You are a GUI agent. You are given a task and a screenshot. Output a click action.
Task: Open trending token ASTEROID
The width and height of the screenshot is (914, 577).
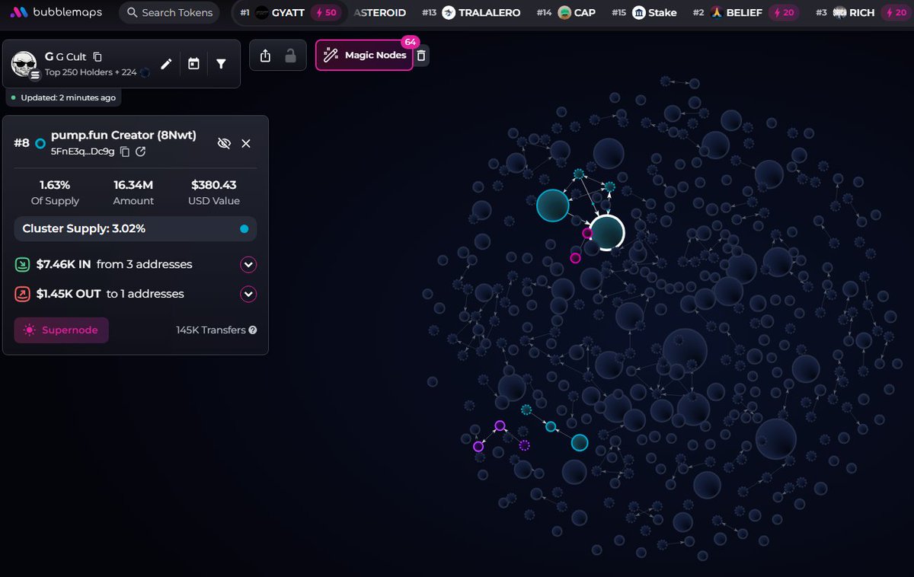point(380,12)
